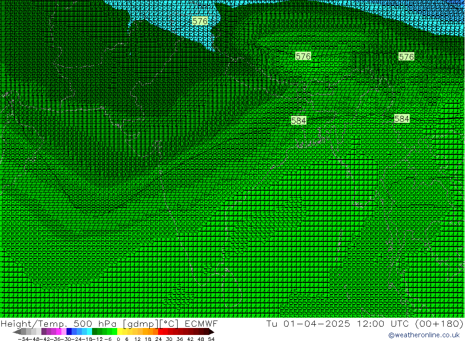The image size is (465, 341).
Task: Select the cyan swatch in the legend
Action: click(x=89, y=332)
